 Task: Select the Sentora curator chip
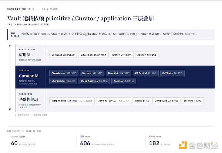[x=92, y=73]
